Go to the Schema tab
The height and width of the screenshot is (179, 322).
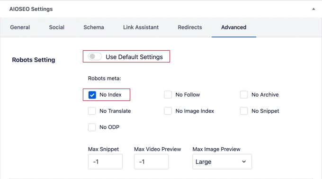pos(94,27)
